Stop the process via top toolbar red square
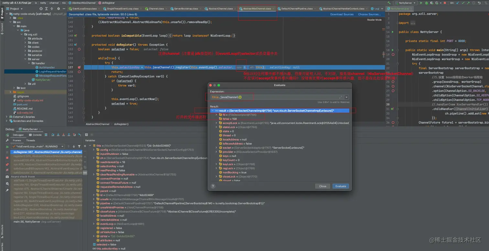 pos(445,3)
